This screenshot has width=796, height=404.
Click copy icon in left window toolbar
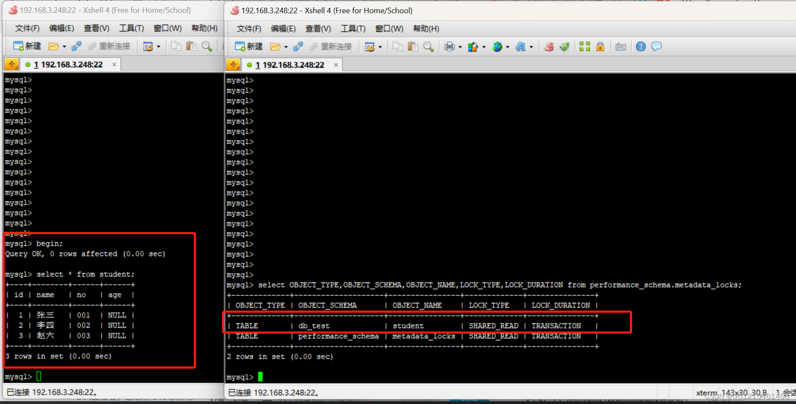(x=176, y=46)
